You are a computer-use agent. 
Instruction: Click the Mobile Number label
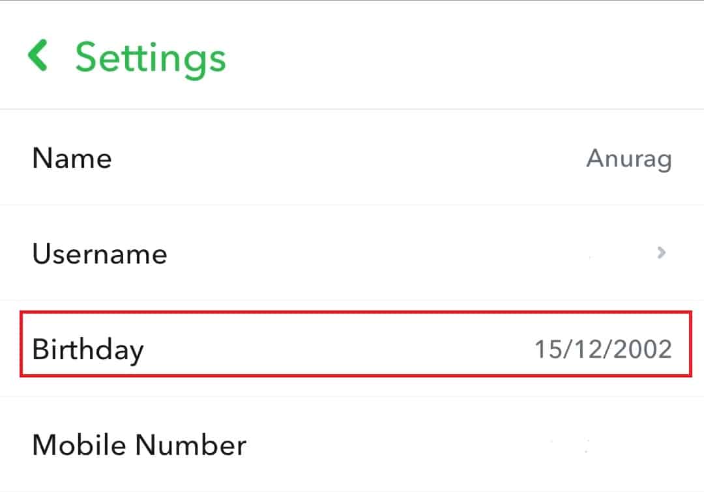click(x=139, y=445)
